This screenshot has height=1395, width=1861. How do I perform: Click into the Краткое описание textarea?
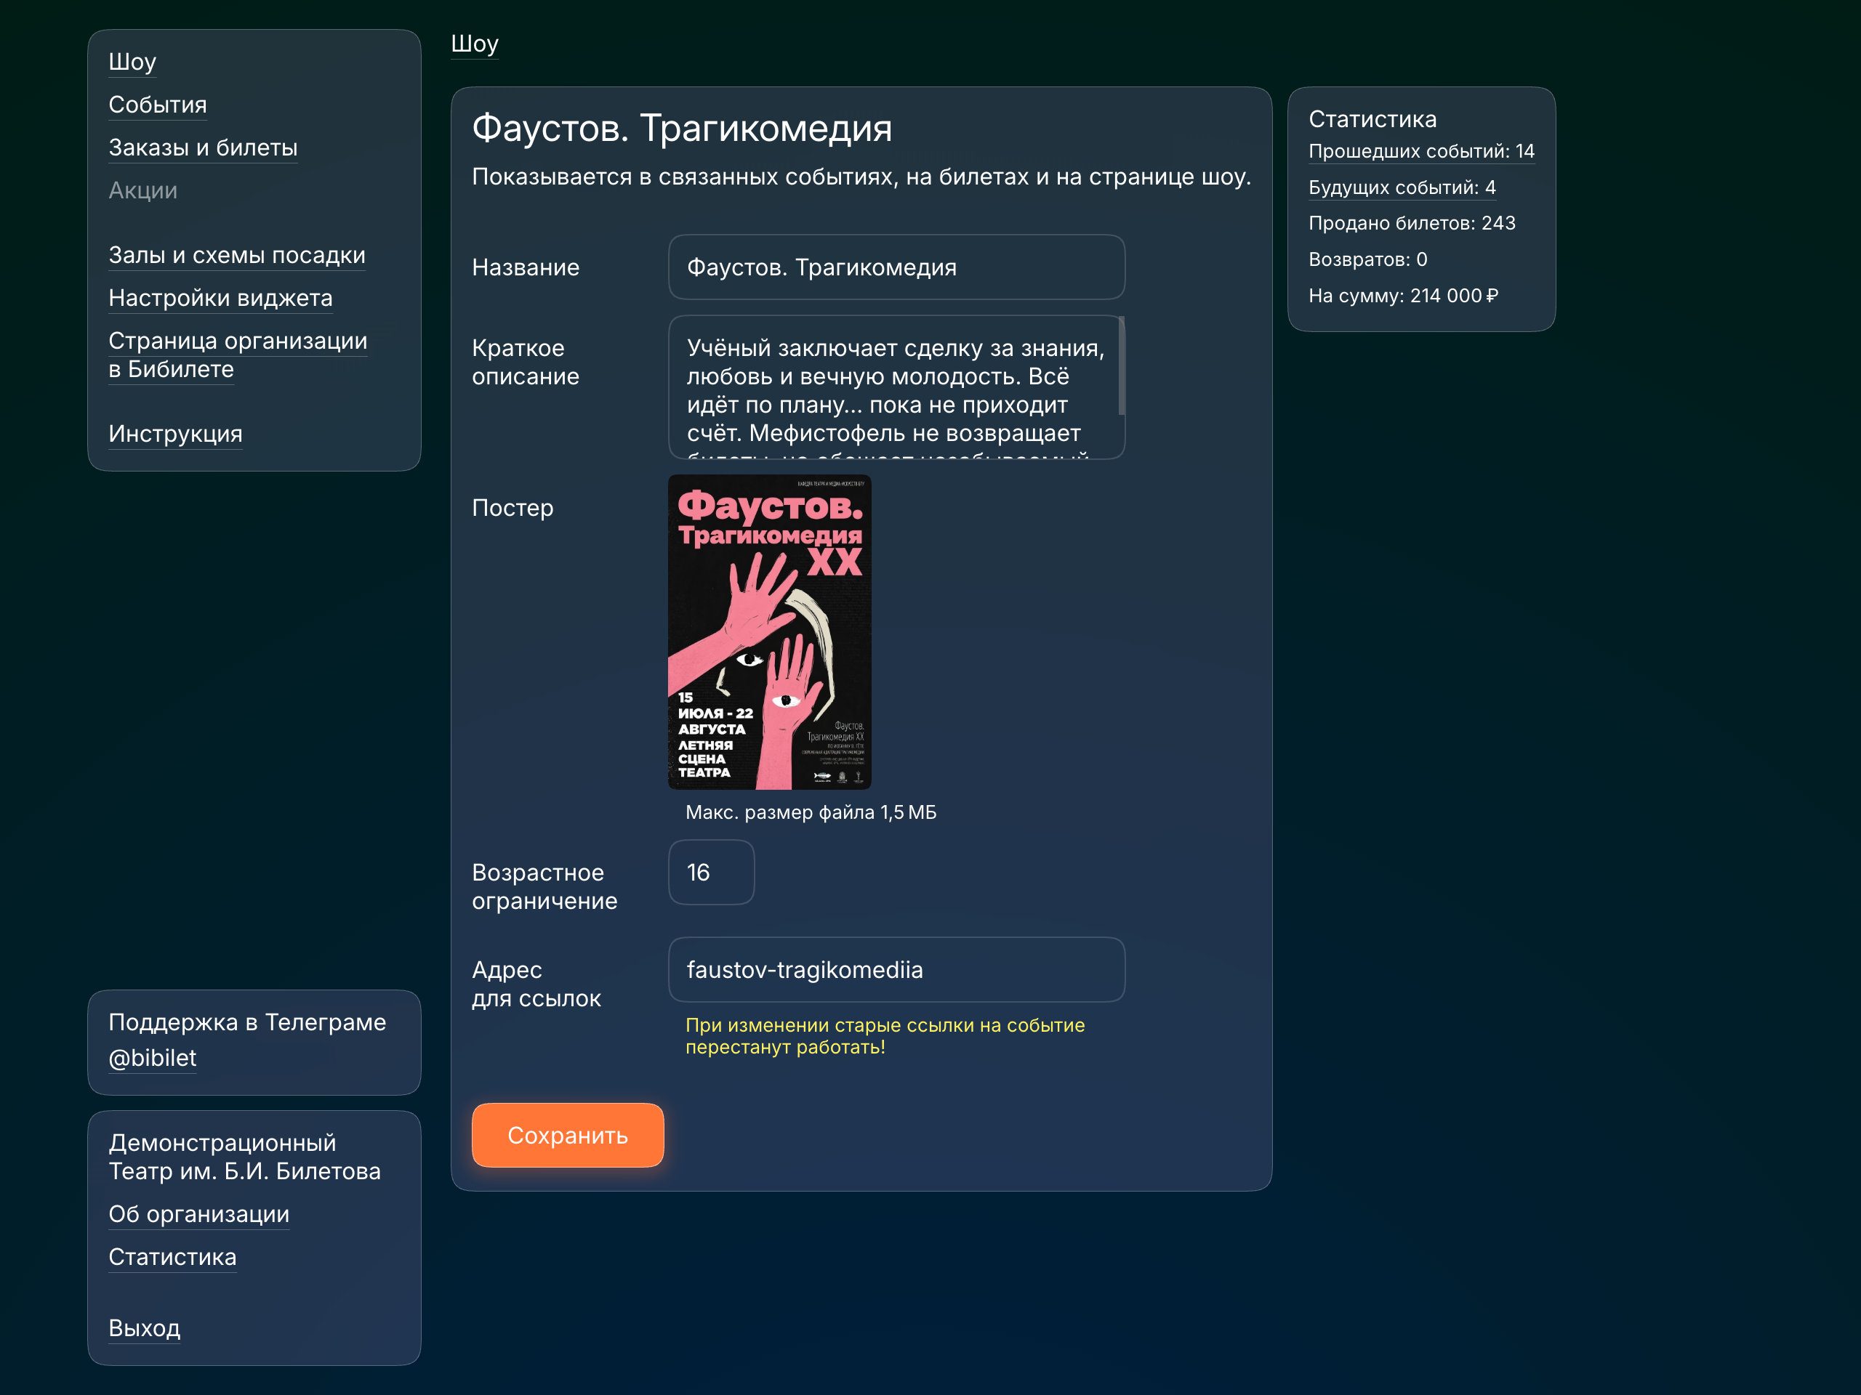(x=892, y=387)
